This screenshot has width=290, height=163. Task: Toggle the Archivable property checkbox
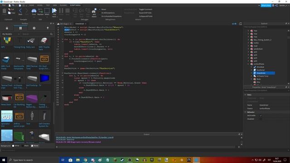pyautogui.click(x=261, y=115)
